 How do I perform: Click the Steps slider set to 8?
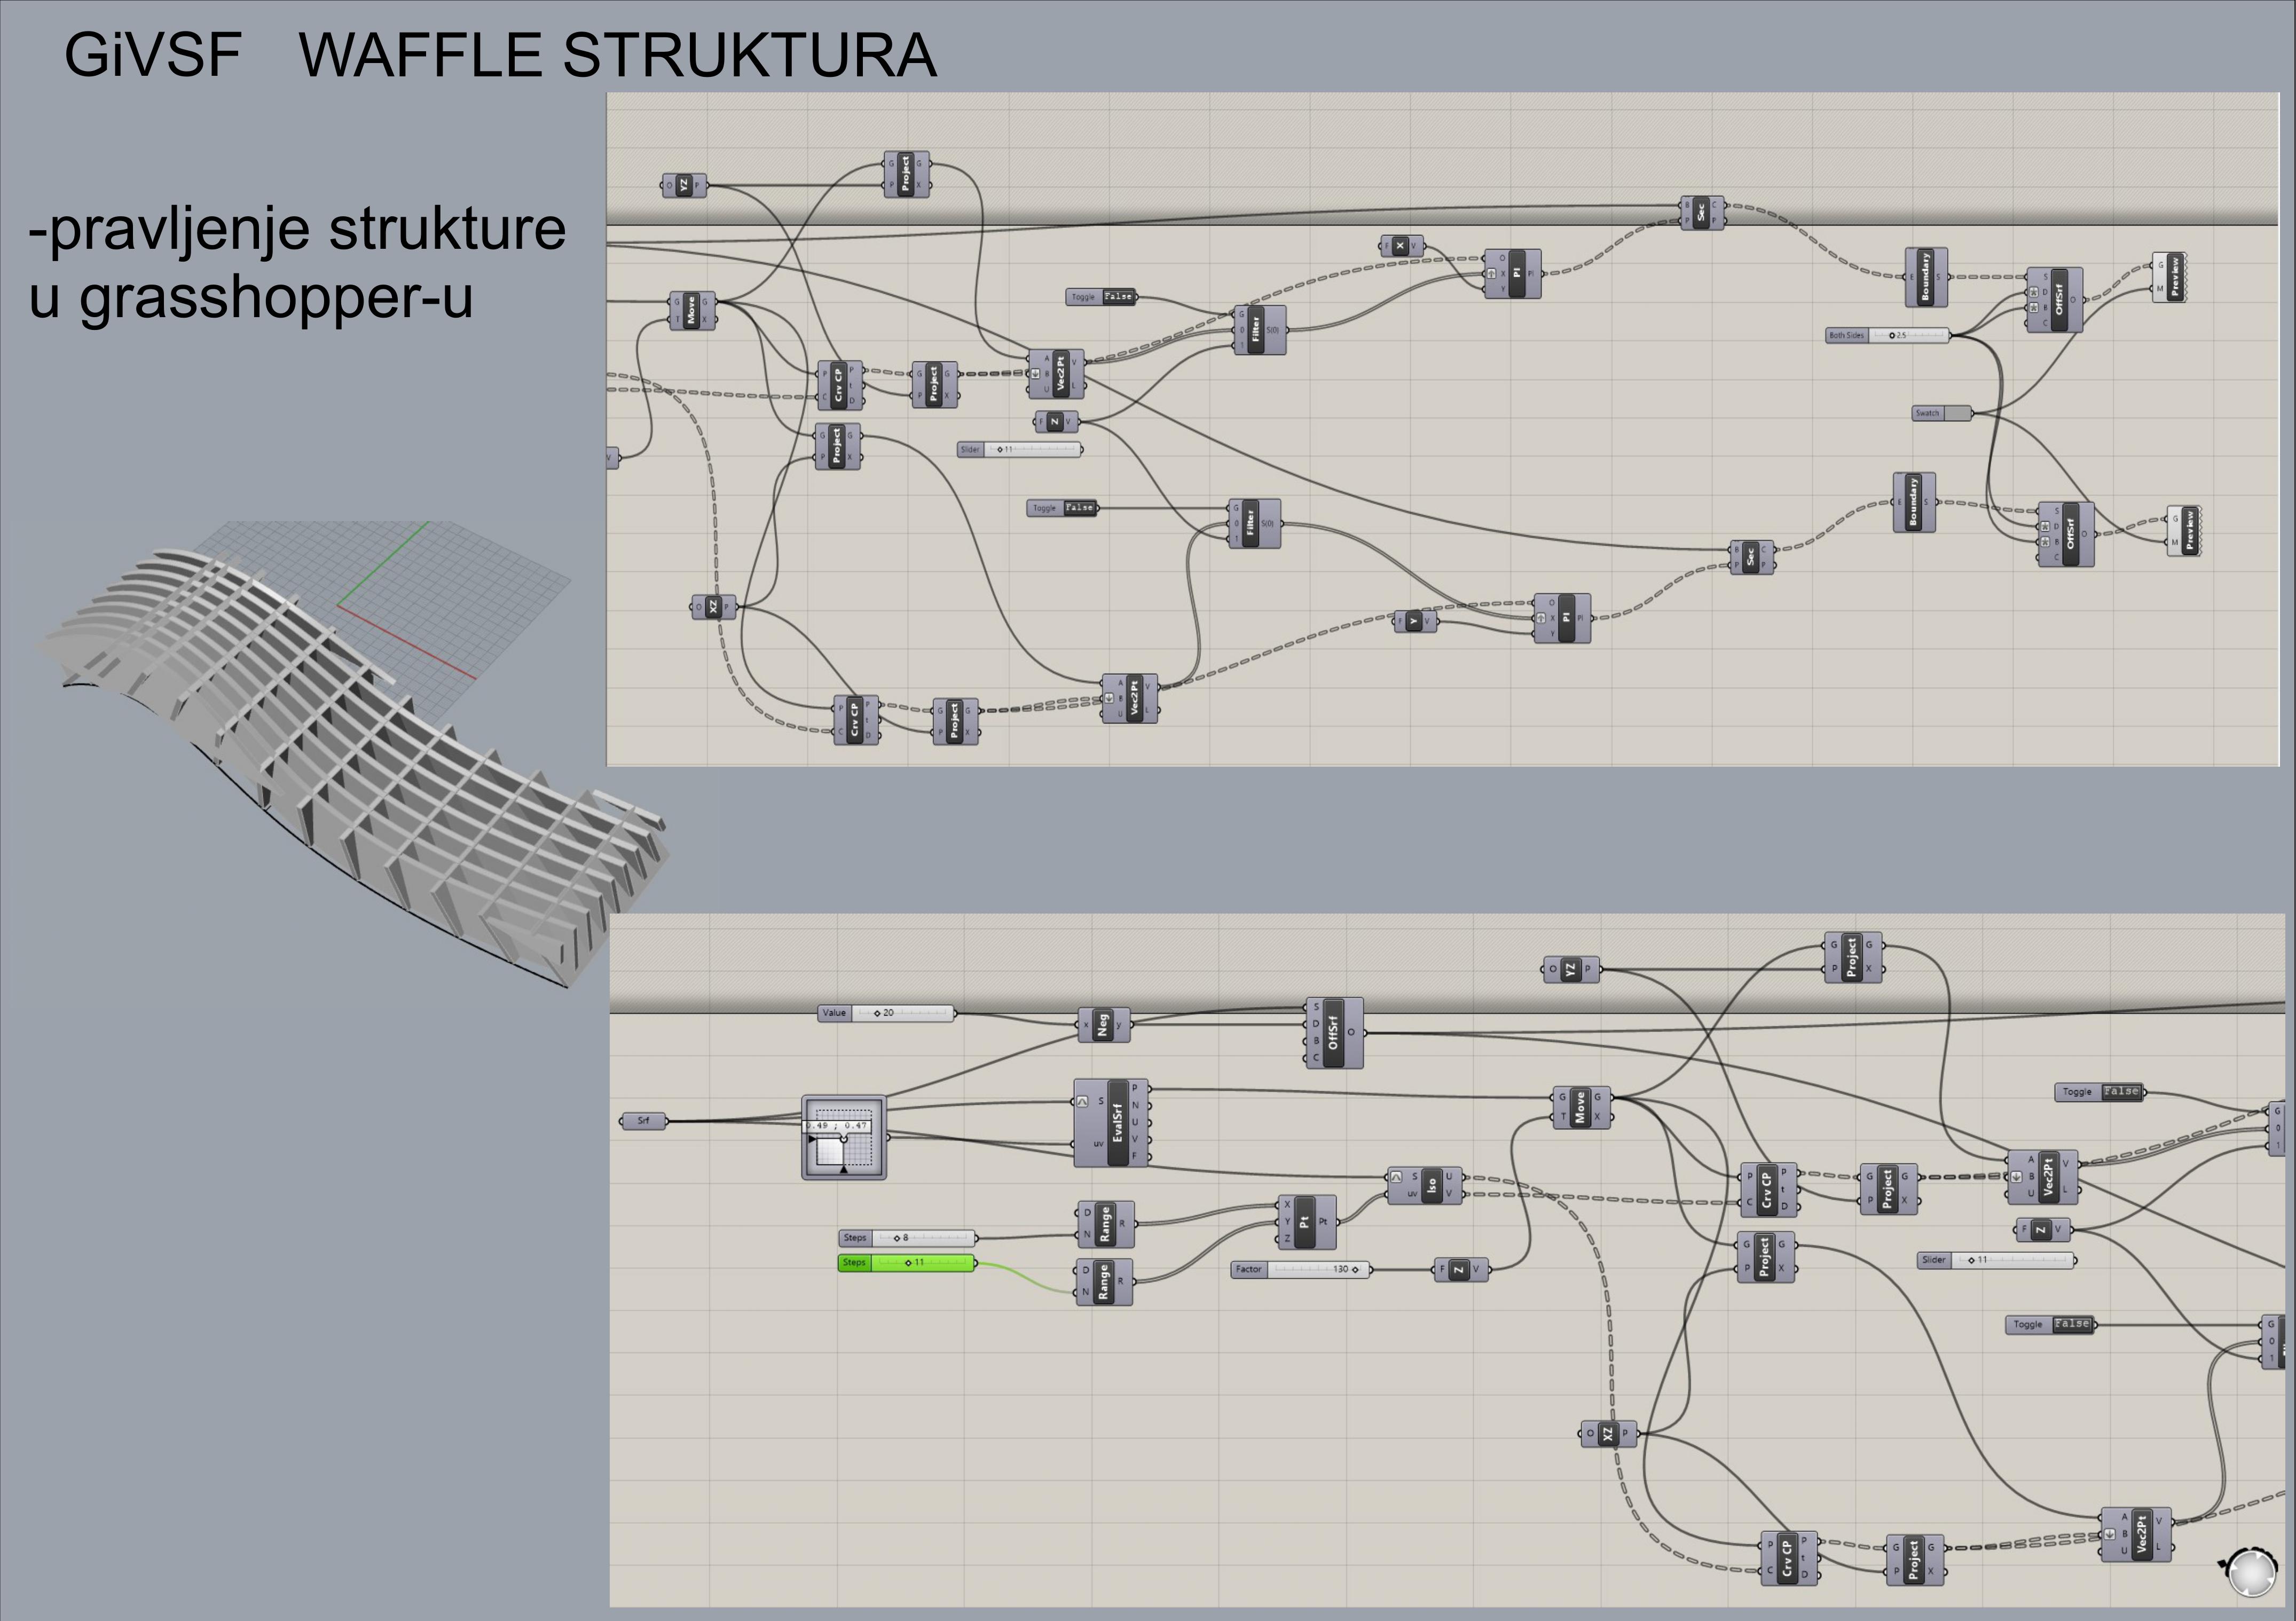pos(907,1238)
